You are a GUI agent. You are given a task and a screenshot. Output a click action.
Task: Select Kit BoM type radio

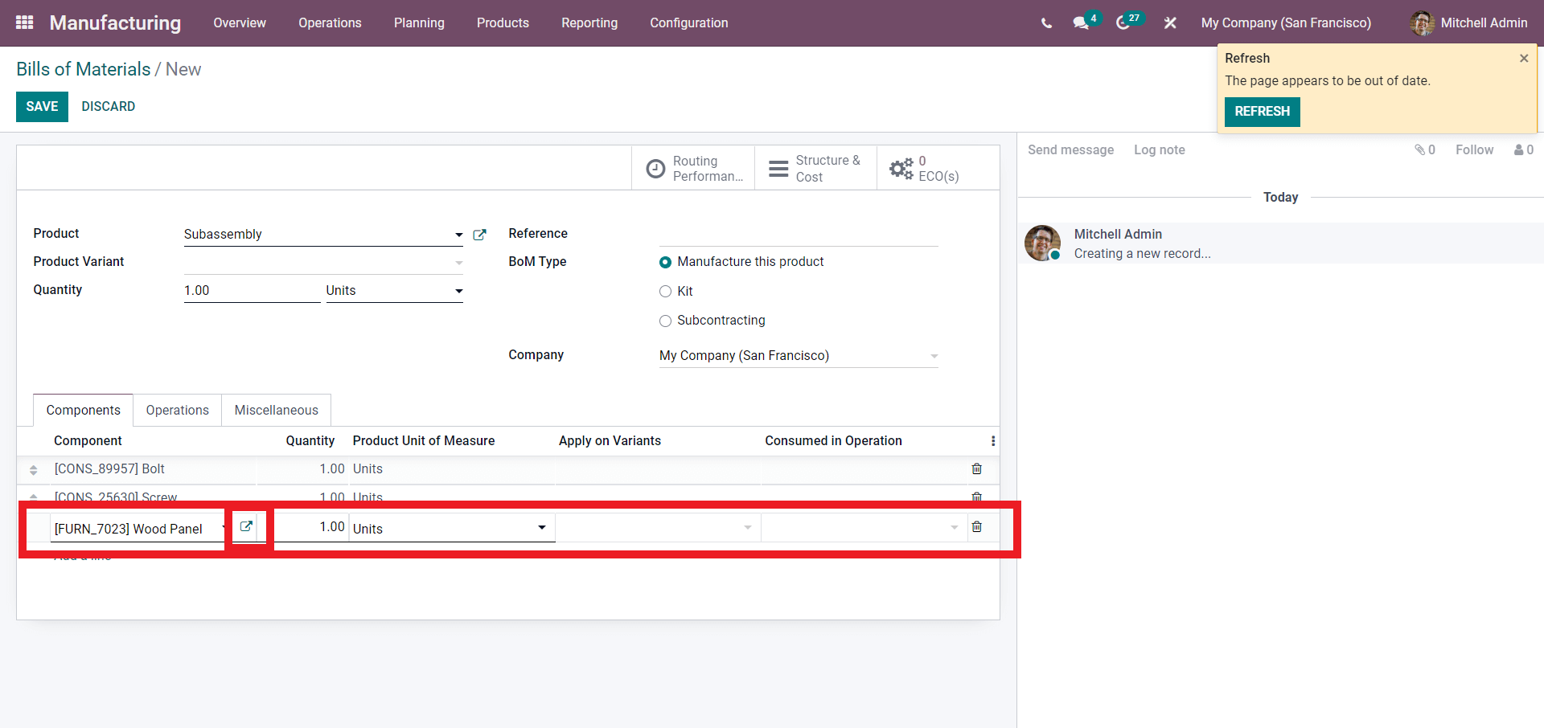coord(665,292)
